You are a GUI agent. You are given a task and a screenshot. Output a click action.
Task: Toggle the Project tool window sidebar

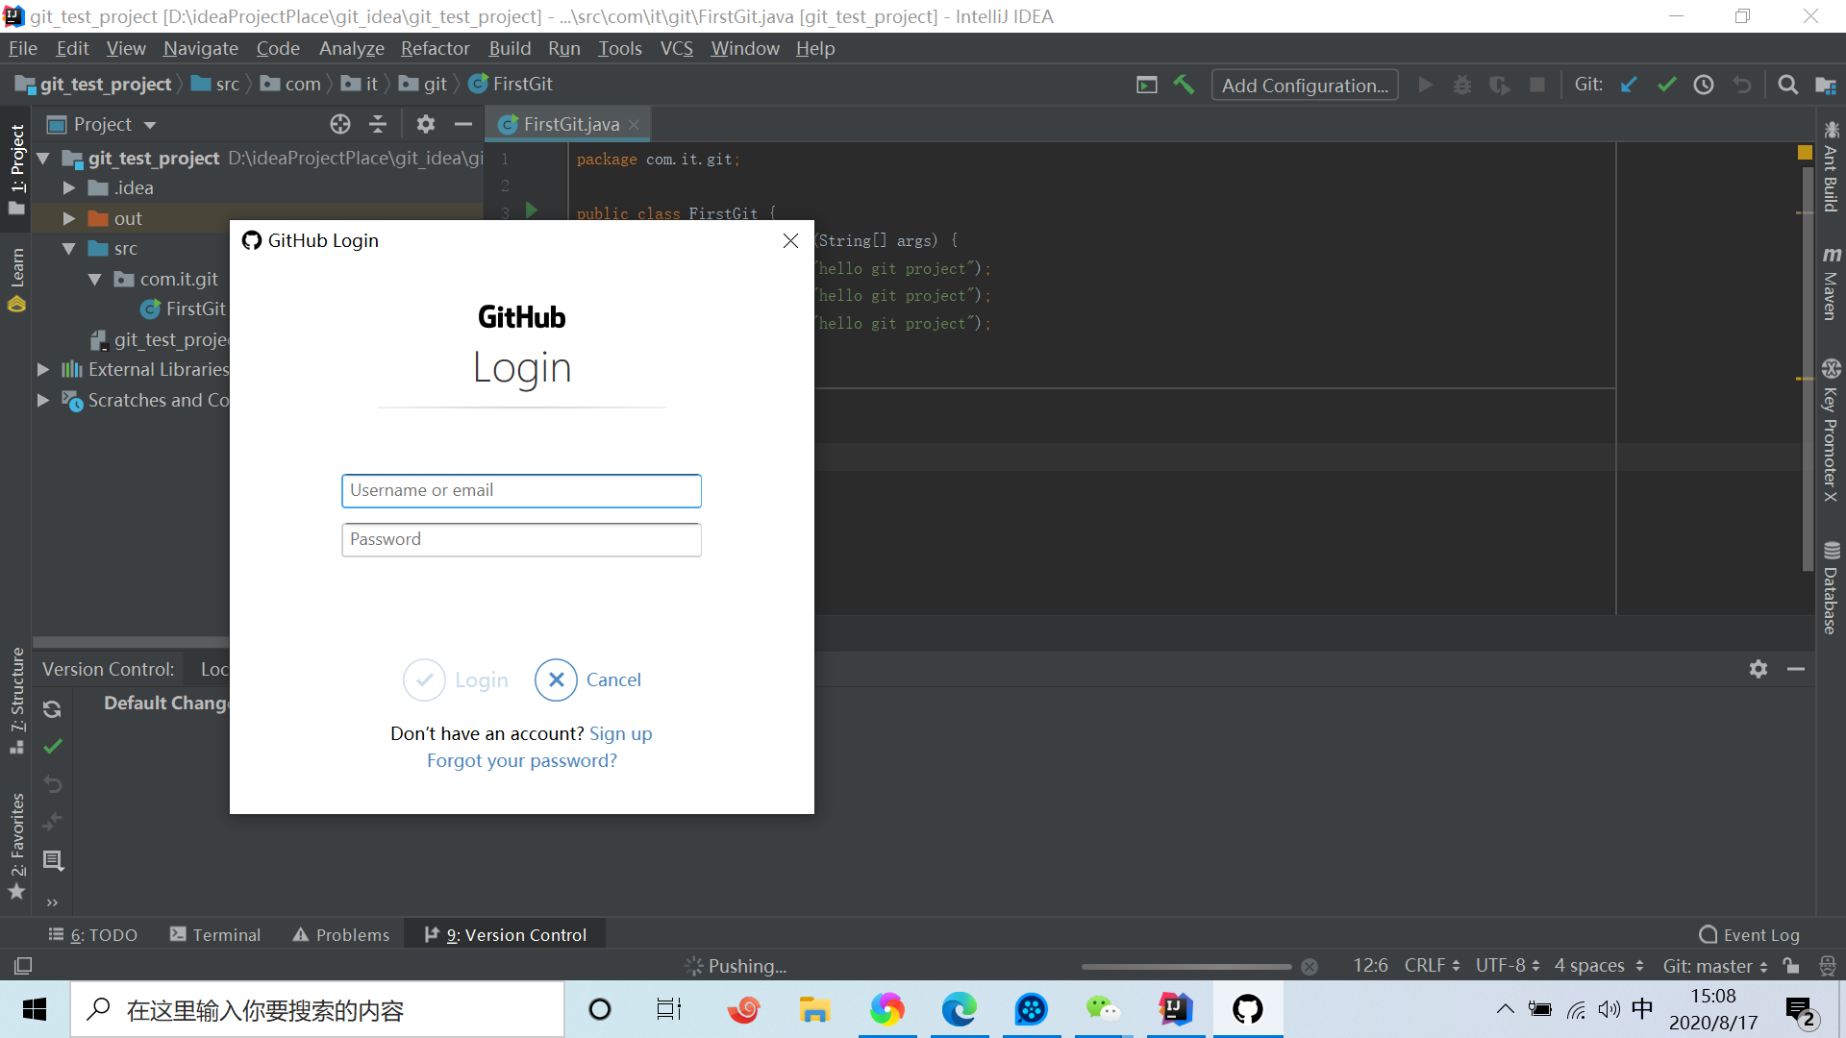coord(16,170)
